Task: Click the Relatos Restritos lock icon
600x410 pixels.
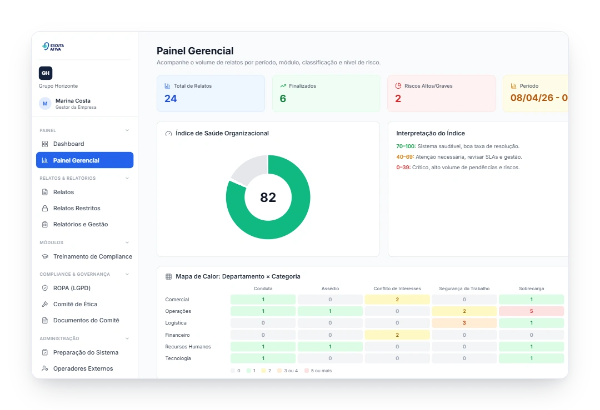Action: pos(45,208)
